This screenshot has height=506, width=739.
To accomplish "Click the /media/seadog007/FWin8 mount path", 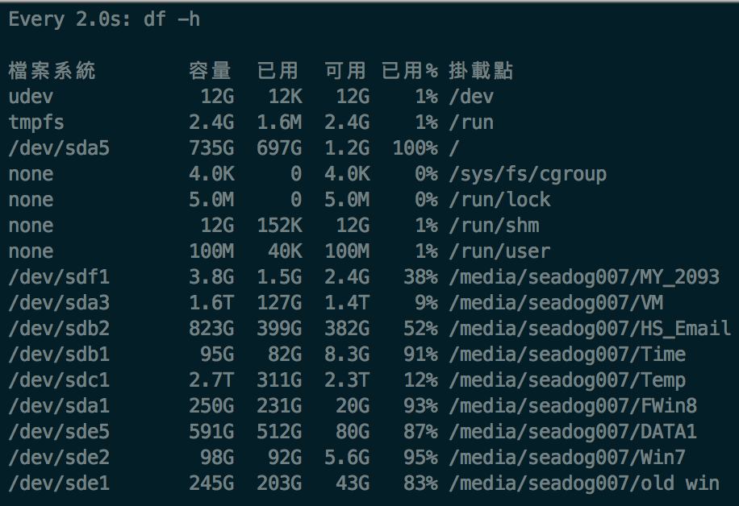I will pyautogui.click(x=573, y=406).
